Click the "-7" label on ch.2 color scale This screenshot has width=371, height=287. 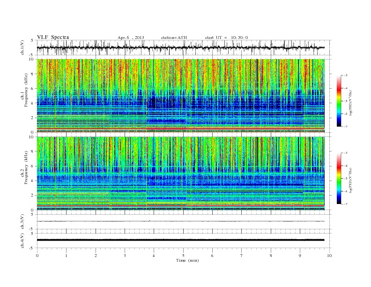[345, 204]
